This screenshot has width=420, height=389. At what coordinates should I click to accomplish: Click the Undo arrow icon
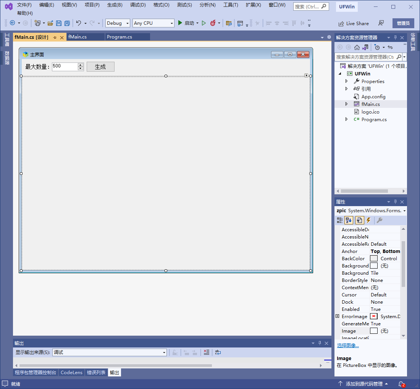click(79, 23)
